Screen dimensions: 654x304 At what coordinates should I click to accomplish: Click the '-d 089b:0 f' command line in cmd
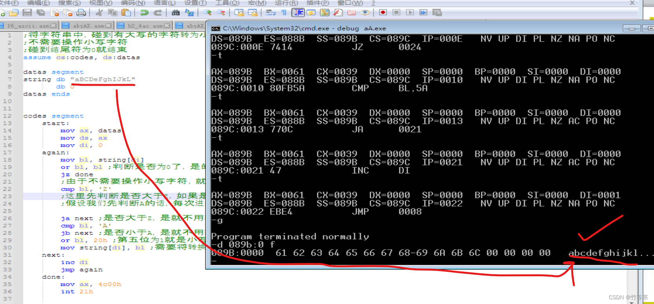(x=243, y=244)
